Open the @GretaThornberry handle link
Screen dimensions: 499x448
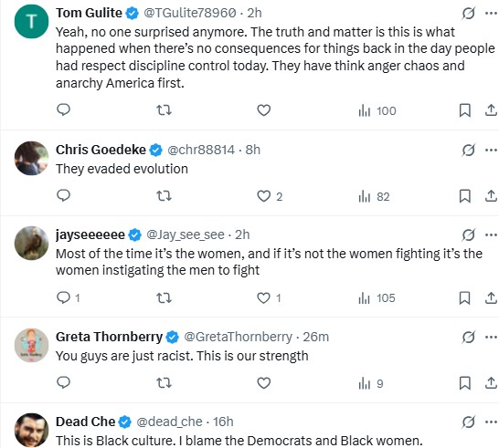click(x=238, y=337)
